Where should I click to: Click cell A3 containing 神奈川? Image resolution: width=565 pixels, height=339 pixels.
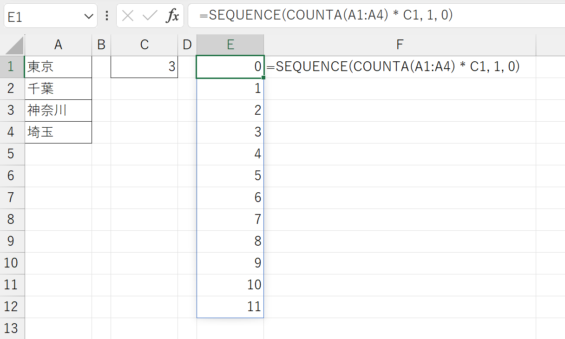(x=58, y=111)
